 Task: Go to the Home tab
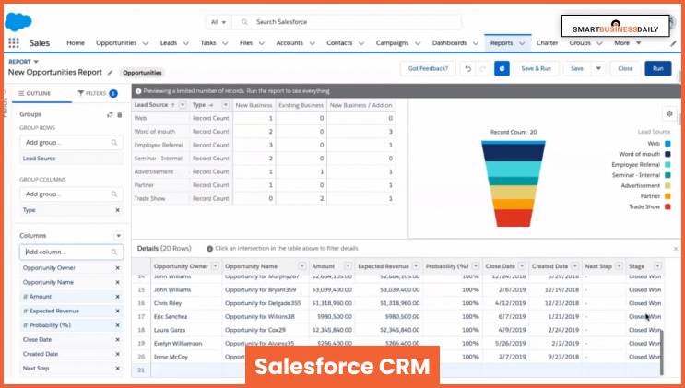point(76,42)
